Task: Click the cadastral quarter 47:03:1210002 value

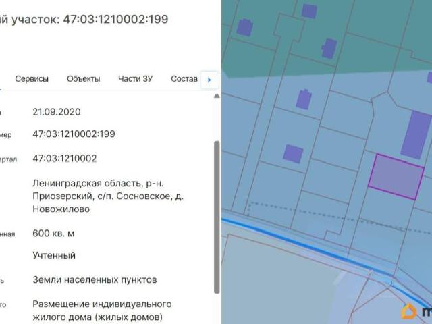Action: [65, 159]
